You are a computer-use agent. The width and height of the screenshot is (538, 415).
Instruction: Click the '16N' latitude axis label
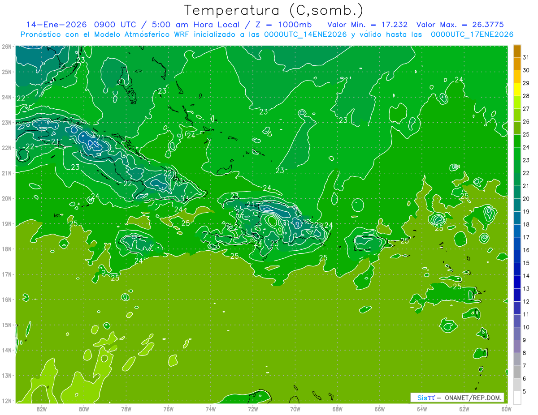pos(7,299)
